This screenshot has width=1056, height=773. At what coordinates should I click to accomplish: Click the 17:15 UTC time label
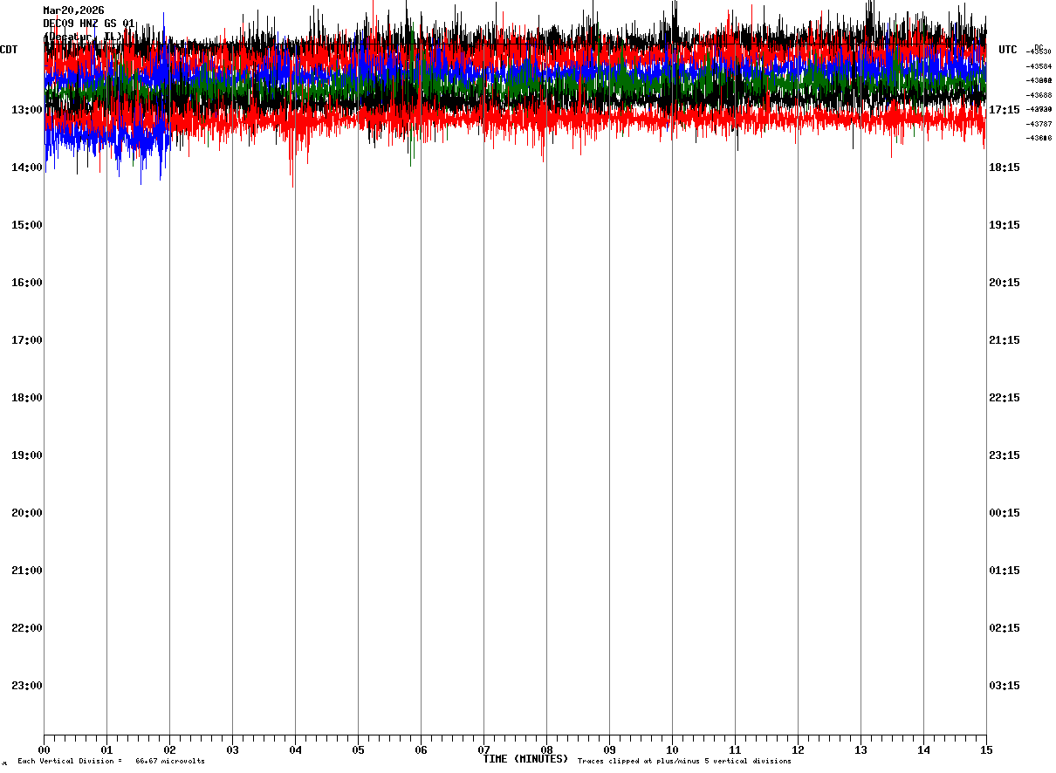coord(1005,110)
